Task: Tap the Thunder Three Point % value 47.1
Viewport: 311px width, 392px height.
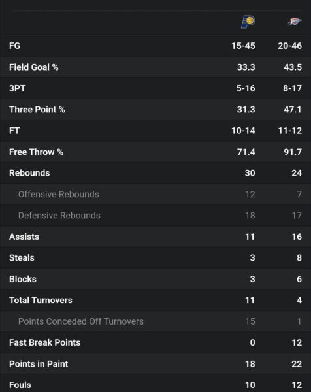Action: click(293, 110)
